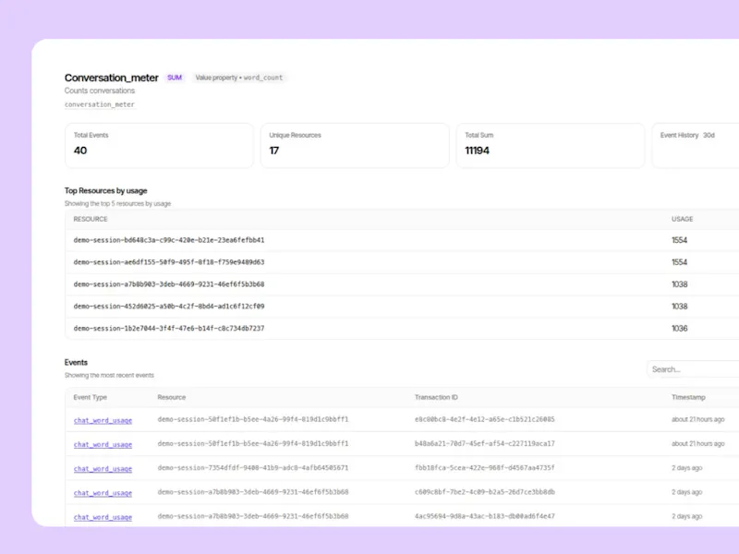The width and height of the screenshot is (739, 554).
Task: Click timestamp of e8c80bc8 event
Action: point(698,419)
